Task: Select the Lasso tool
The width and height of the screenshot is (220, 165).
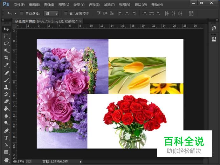Action: click(6, 43)
